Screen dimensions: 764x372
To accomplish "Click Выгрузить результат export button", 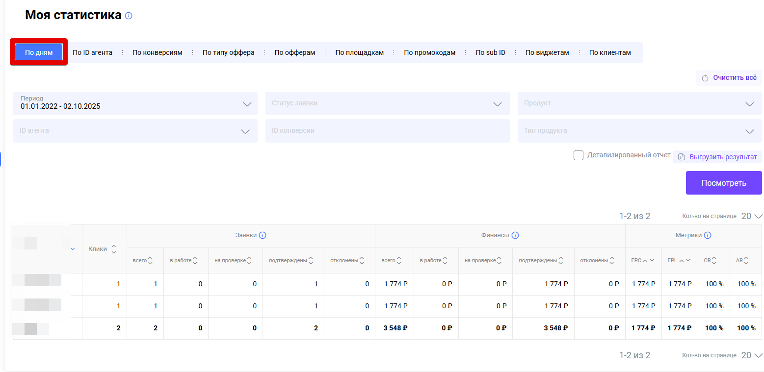I will (717, 157).
